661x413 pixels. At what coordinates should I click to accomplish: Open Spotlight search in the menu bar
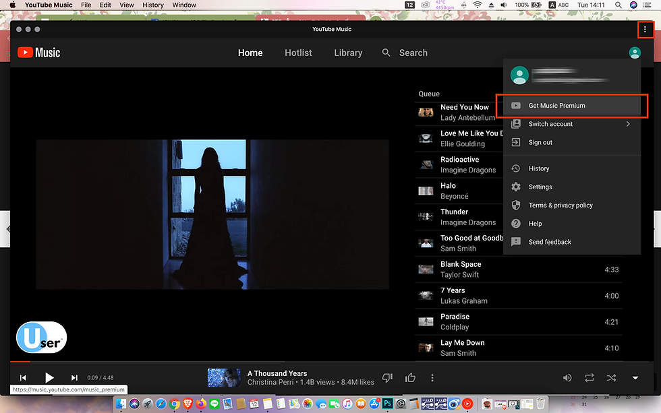coord(618,5)
